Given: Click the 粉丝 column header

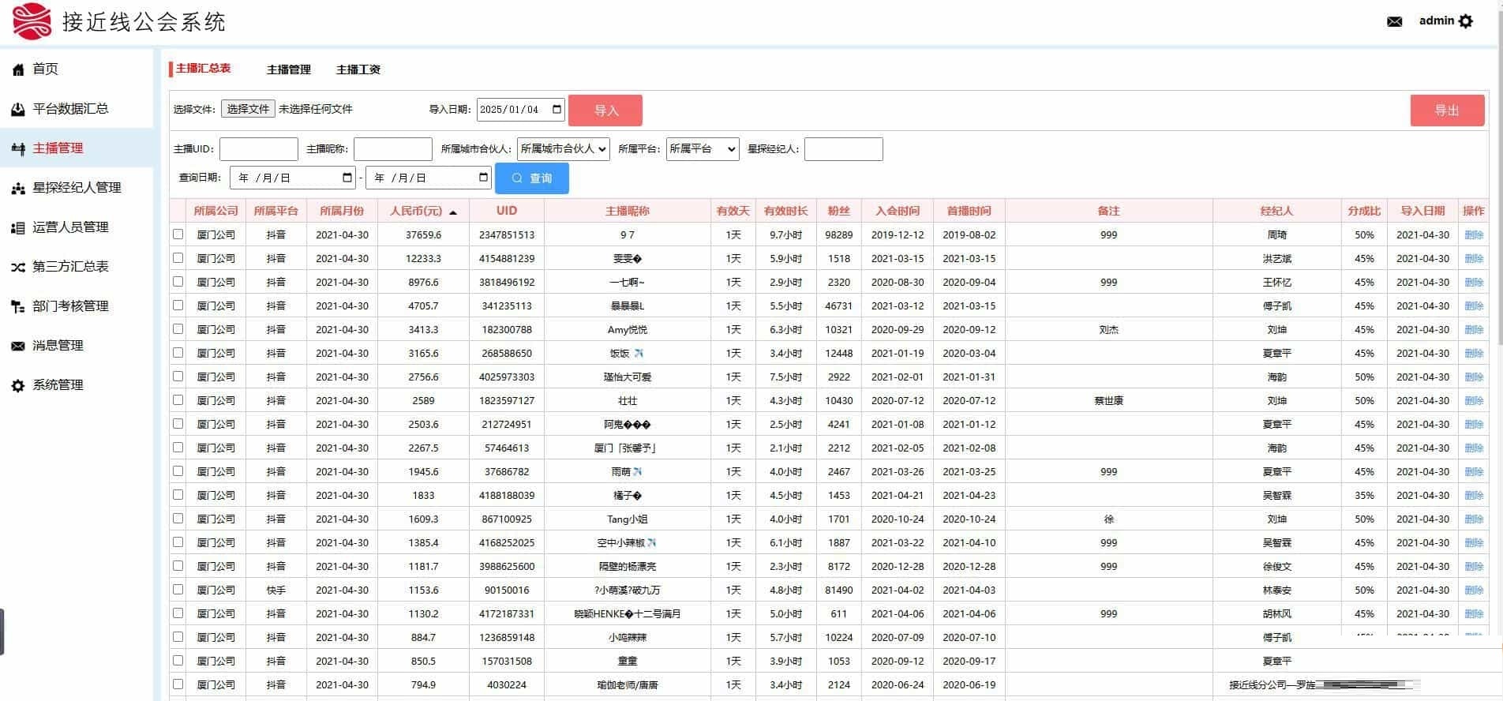Looking at the screenshot, I should click(x=838, y=211).
